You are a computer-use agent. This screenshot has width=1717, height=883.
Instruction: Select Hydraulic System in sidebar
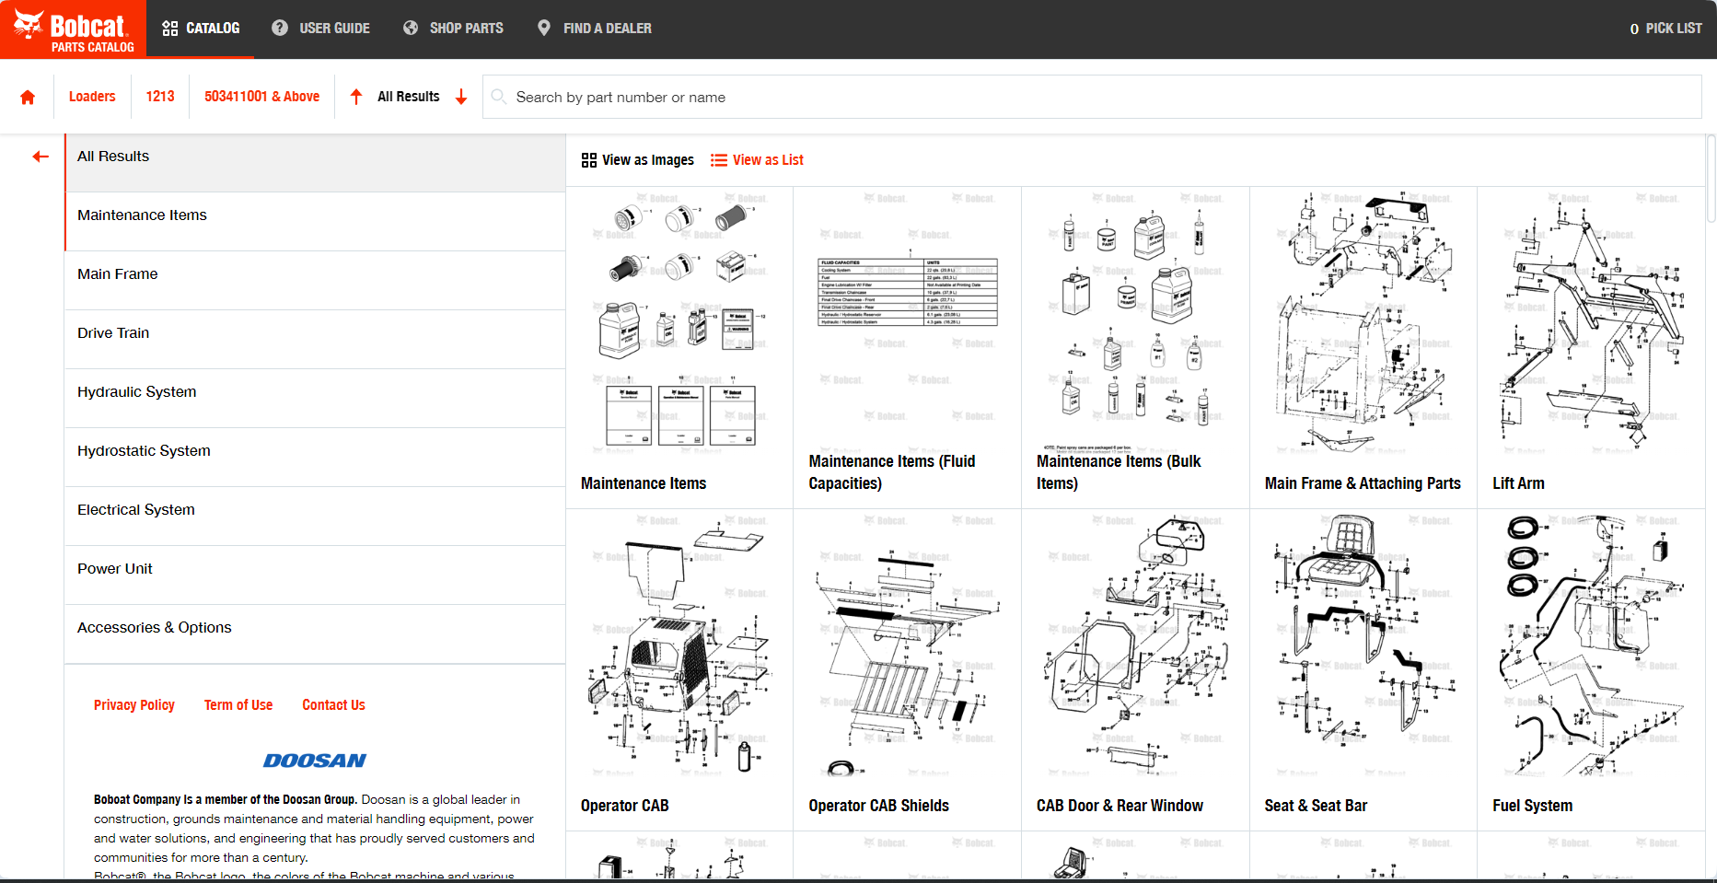point(137,392)
